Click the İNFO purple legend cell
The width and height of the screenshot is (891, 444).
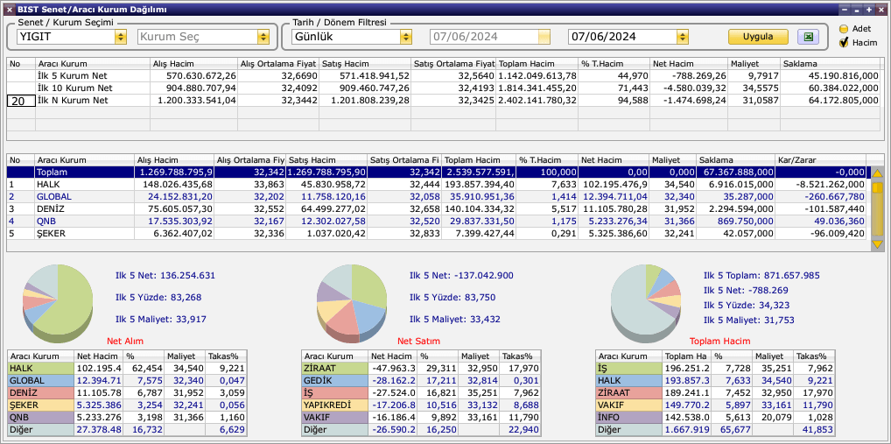[x=629, y=417]
